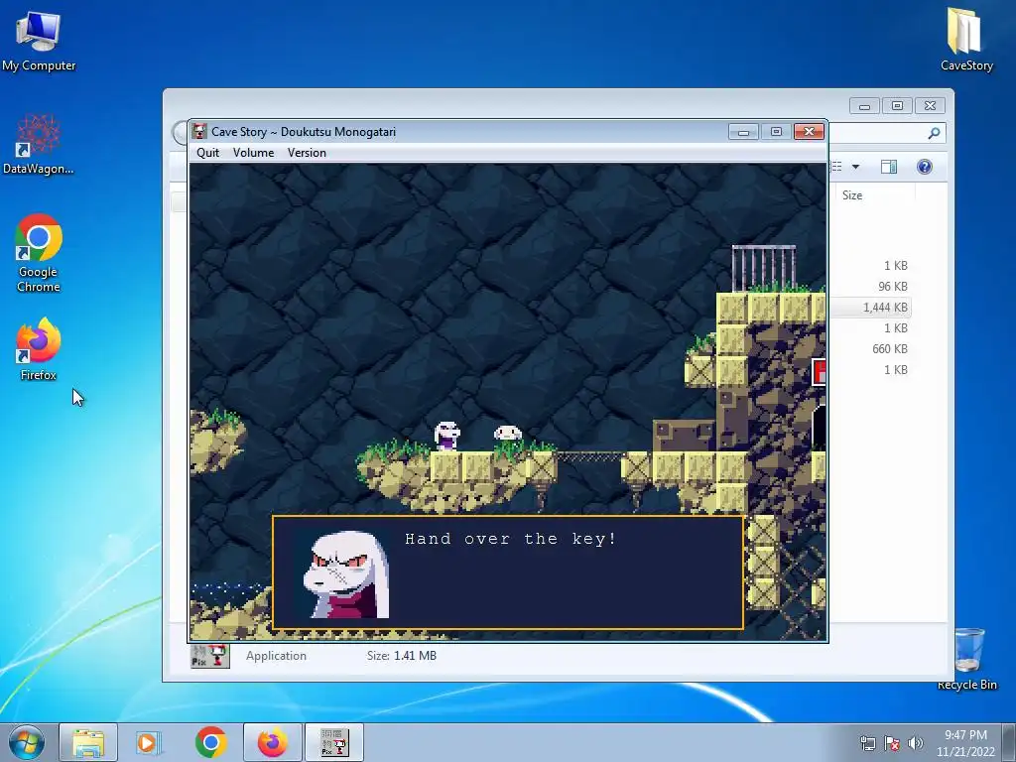1016x762 pixels.
Task: Open the Windows Start menu
Action: [x=26, y=742]
